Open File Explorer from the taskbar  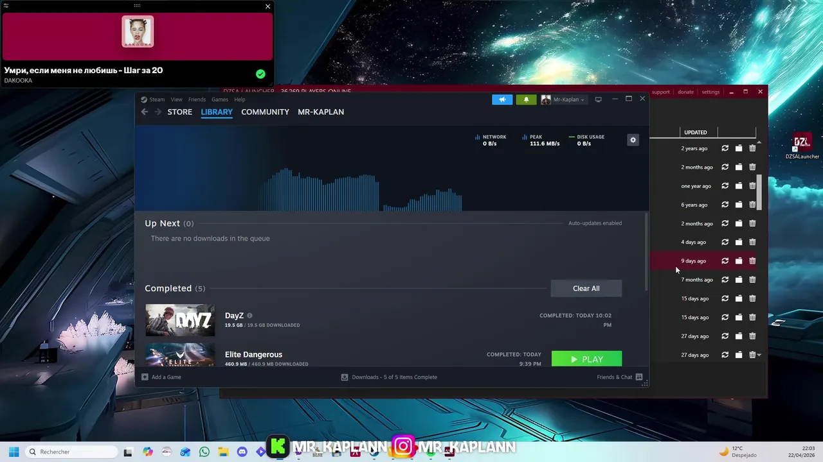pos(223,452)
